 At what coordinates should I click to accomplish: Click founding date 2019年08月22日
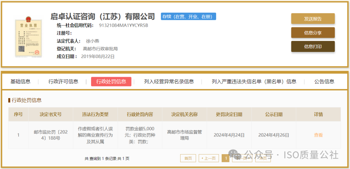[x=98, y=57]
